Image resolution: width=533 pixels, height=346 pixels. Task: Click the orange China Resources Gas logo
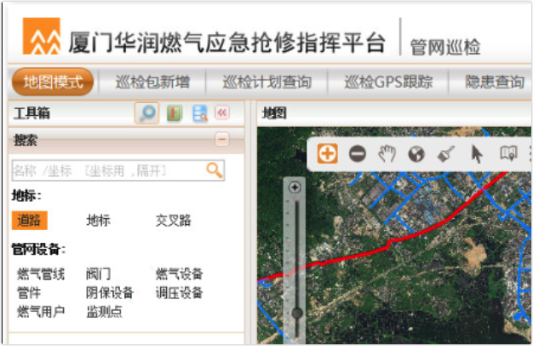(x=42, y=36)
